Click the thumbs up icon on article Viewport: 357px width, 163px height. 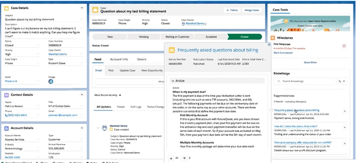(x=171, y=158)
